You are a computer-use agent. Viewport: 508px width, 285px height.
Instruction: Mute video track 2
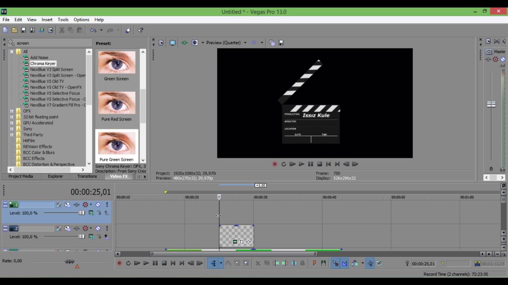(x=98, y=228)
